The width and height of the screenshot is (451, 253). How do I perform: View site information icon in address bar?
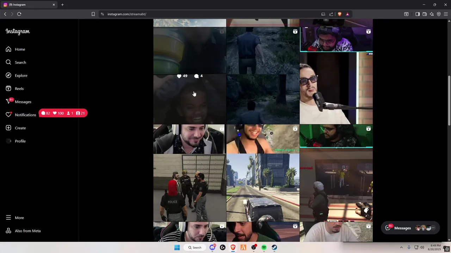pyautogui.click(x=102, y=14)
